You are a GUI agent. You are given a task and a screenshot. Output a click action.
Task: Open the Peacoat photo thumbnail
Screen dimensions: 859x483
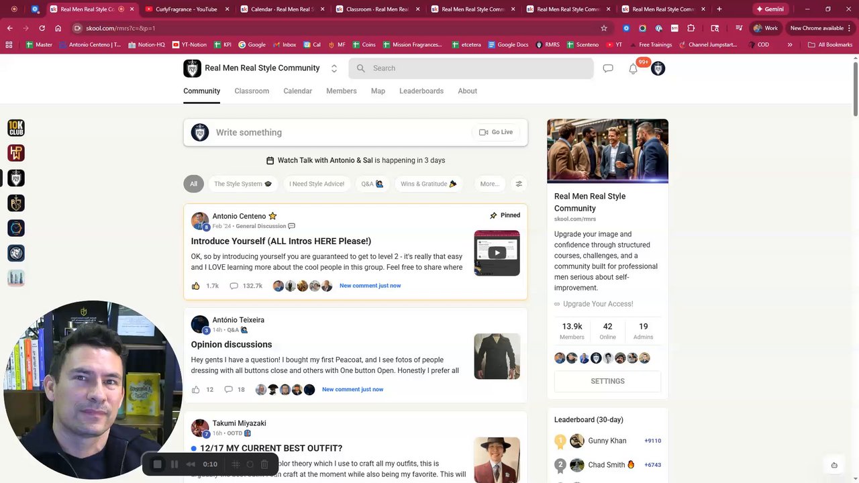[x=497, y=356]
